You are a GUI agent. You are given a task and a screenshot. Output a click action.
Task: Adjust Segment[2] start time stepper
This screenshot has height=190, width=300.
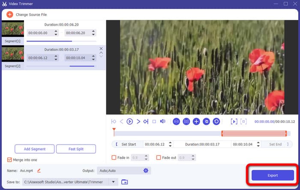56,58
